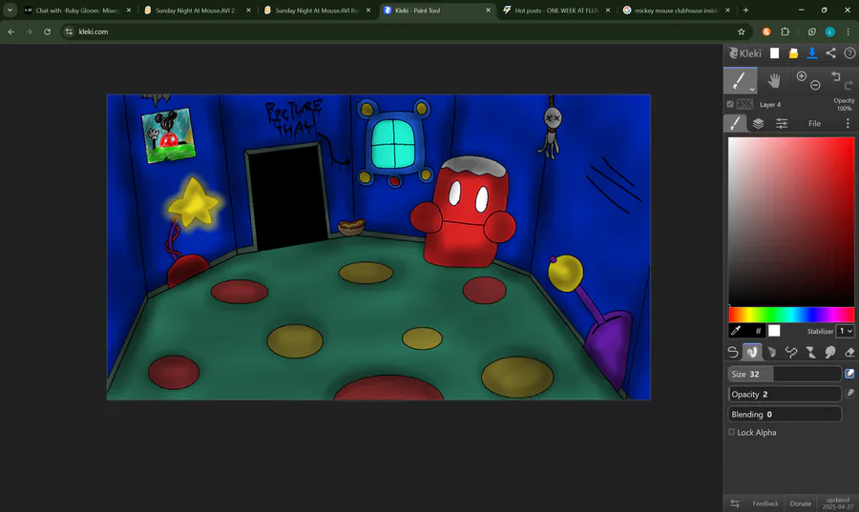Download the image with the blue arrow icon

[812, 53]
